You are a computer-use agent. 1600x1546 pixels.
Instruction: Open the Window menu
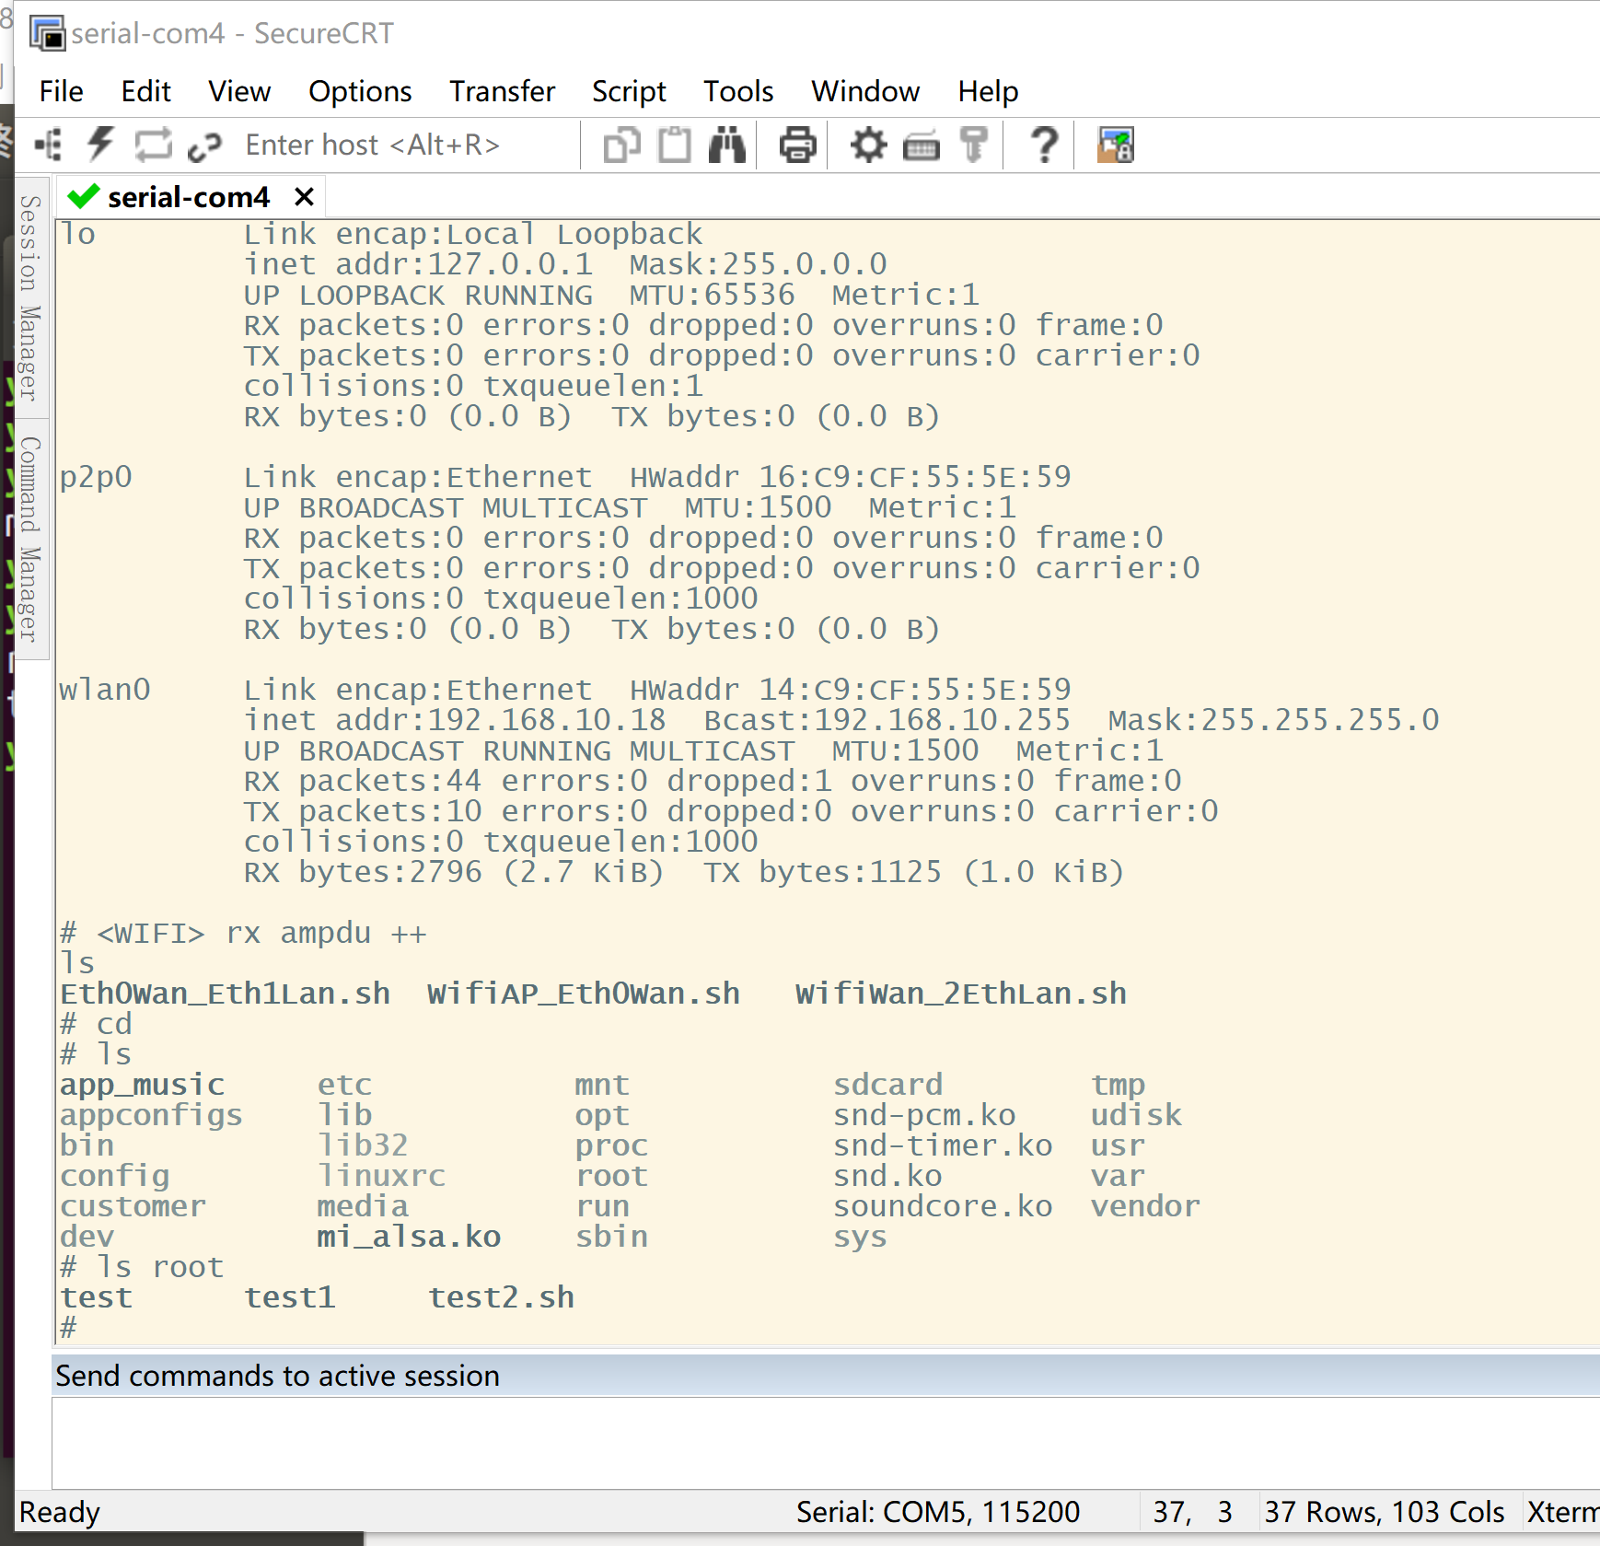click(865, 91)
